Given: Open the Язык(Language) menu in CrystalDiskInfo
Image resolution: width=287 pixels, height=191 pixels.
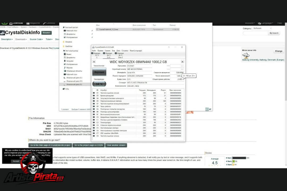Looking at the screenshot, I should (136, 51).
